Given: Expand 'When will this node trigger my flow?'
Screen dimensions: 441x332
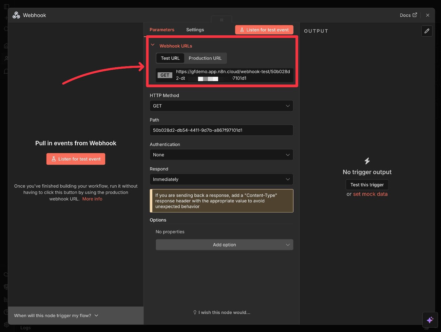Looking at the screenshot, I should 56,315.
